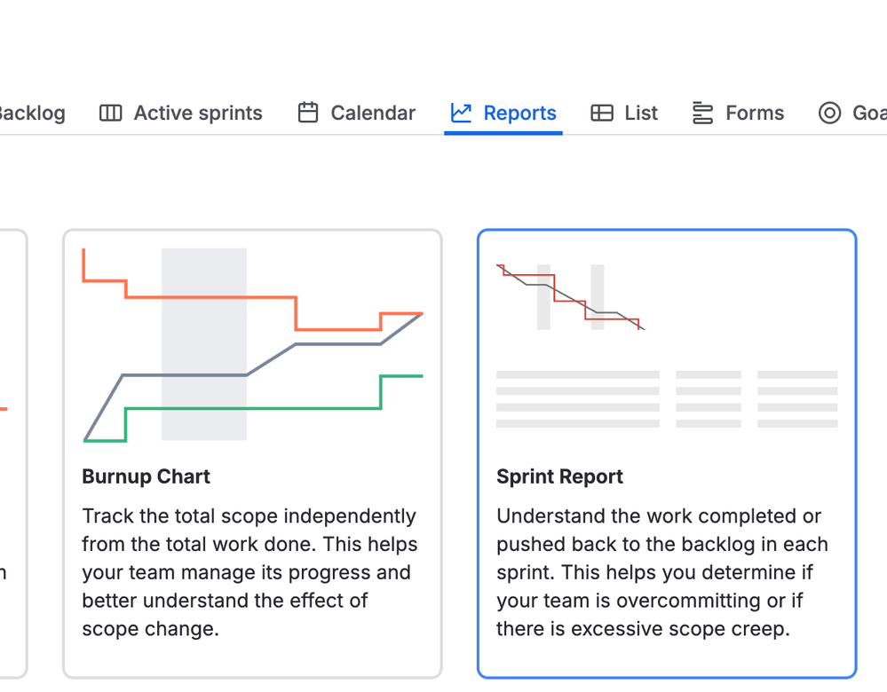Switch to the Active sprints tab label
887x692 pixels.
tap(198, 114)
